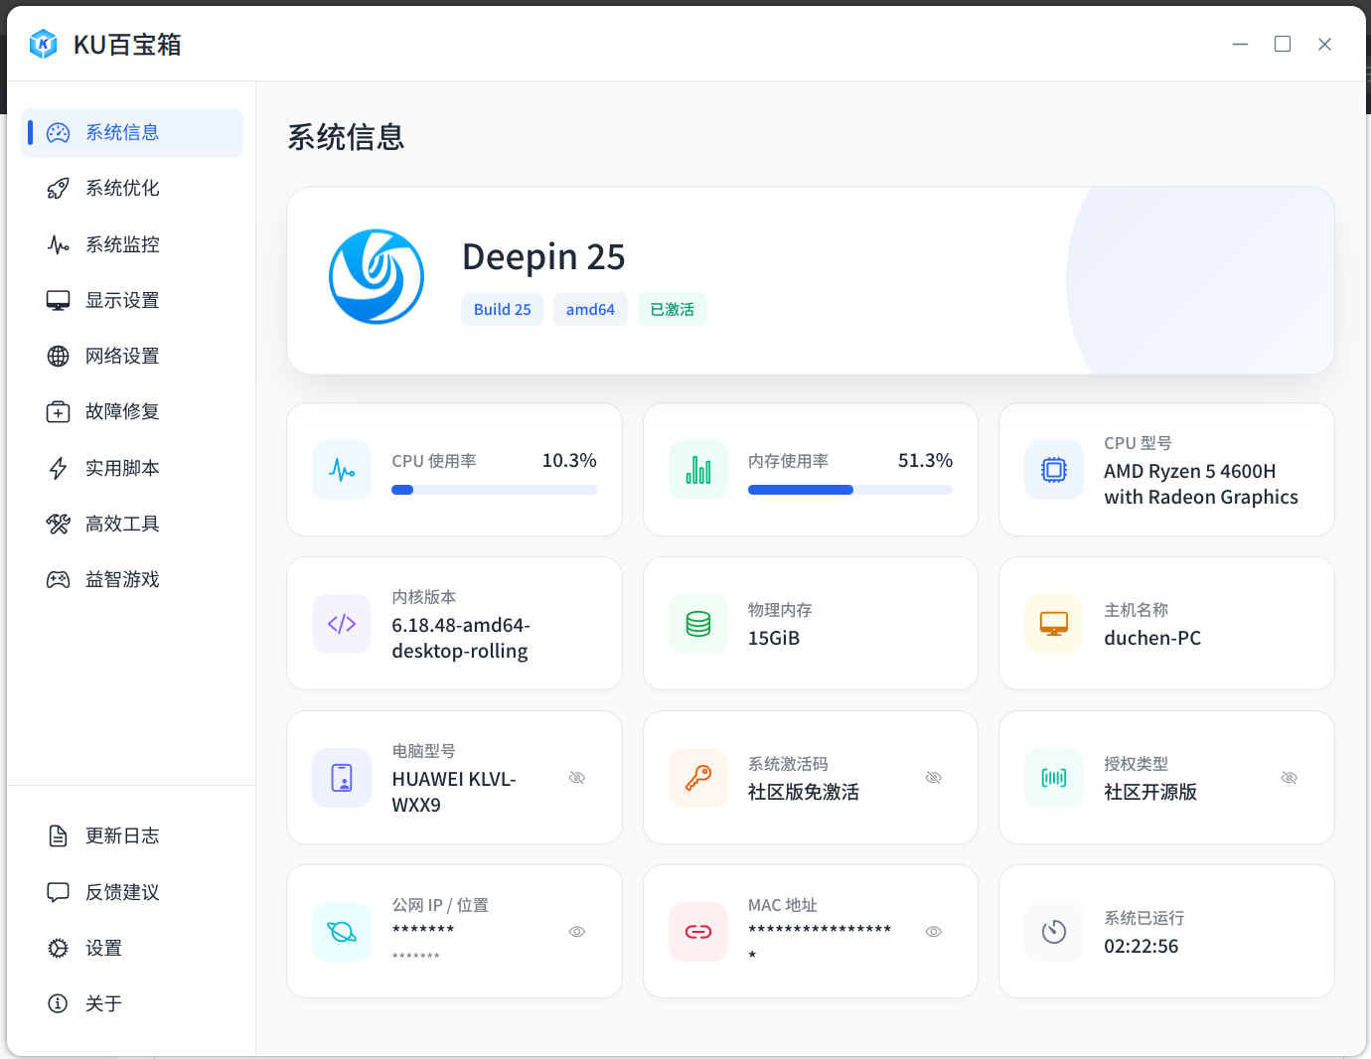The width and height of the screenshot is (1371, 1059).
Task: Reveal the 公网 IP address with the eye icon
Action: click(577, 932)
